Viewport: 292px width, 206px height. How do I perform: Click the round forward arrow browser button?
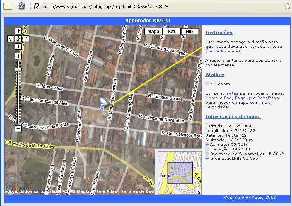click(x=22, y=6)
